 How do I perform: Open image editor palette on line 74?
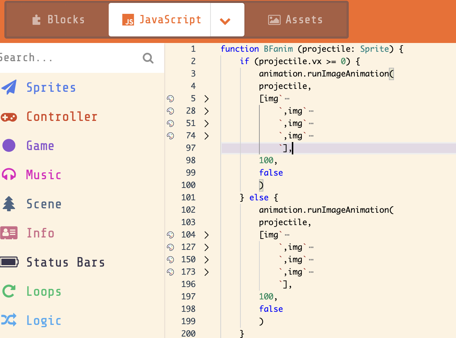[x=170, y=136]
